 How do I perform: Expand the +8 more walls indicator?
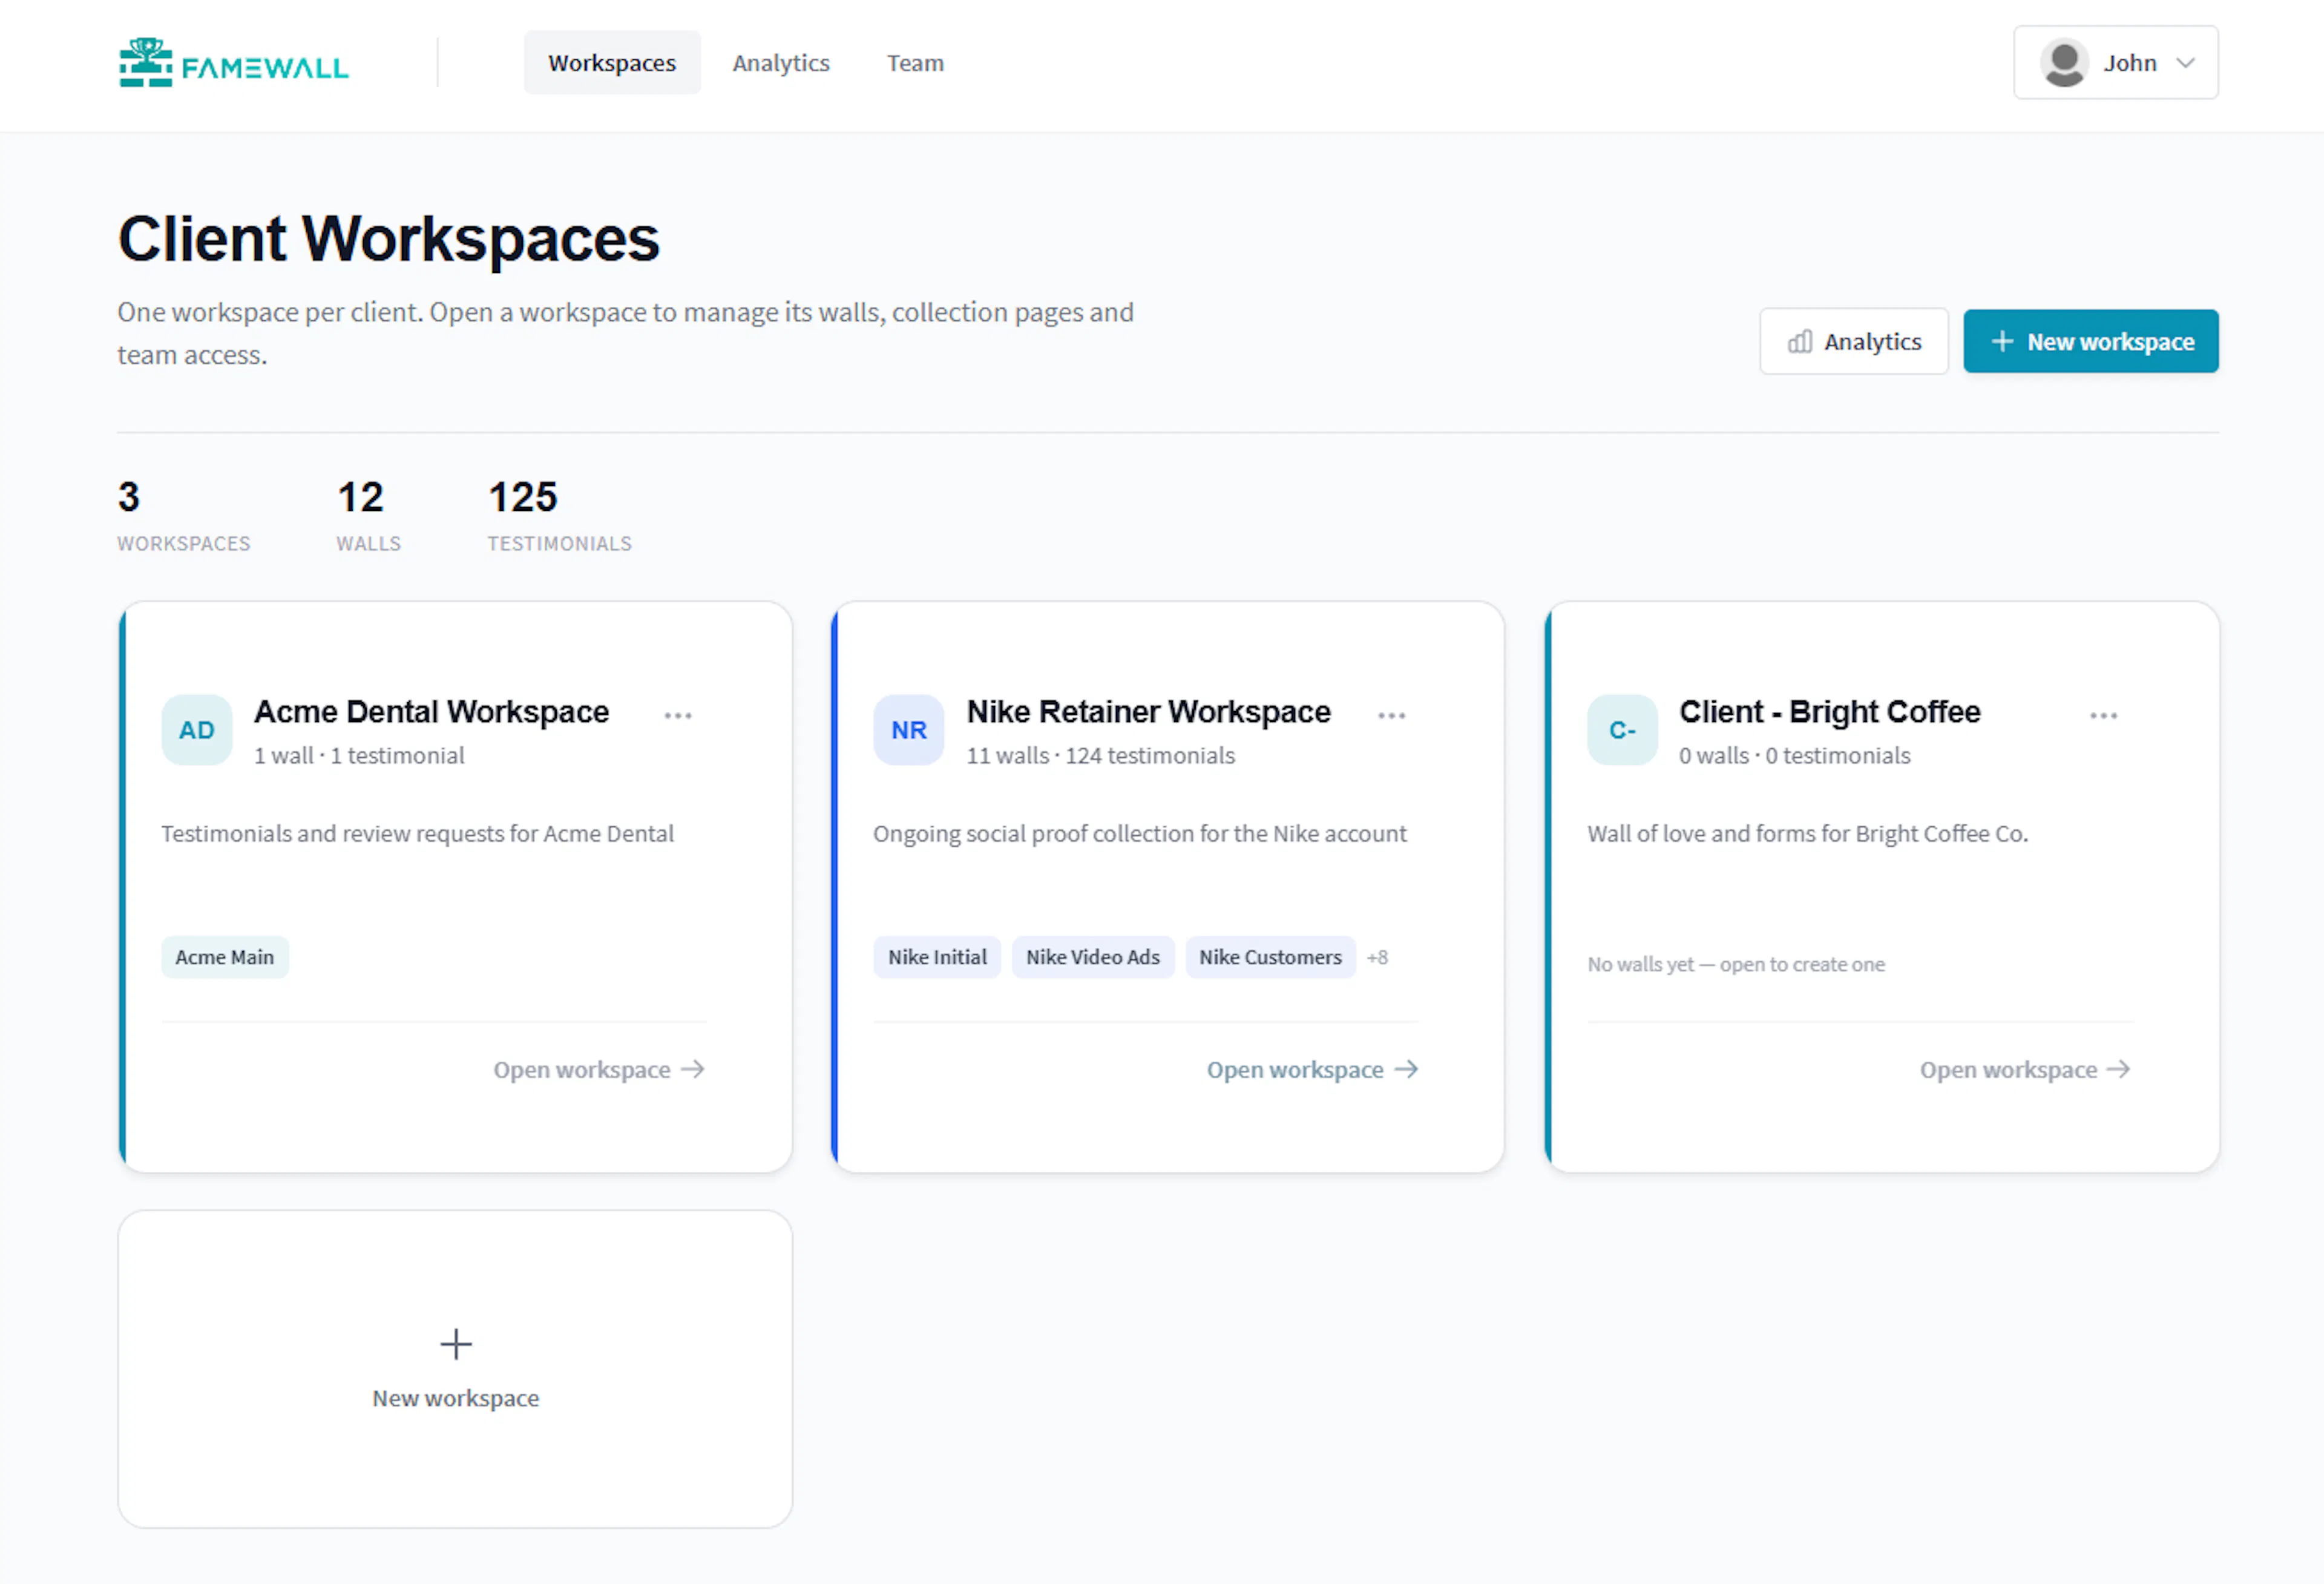pos(1378,958)
